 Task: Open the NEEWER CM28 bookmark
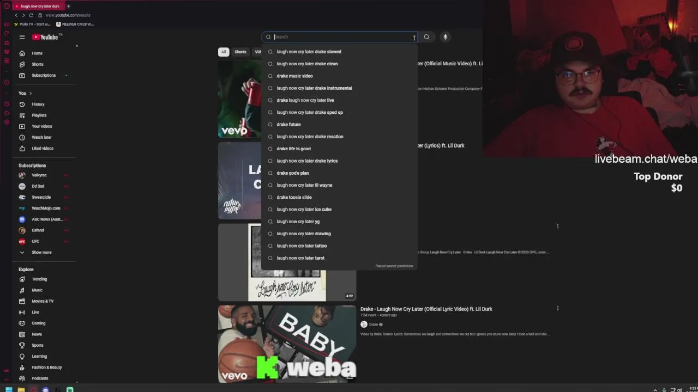[x=75, y=24]
